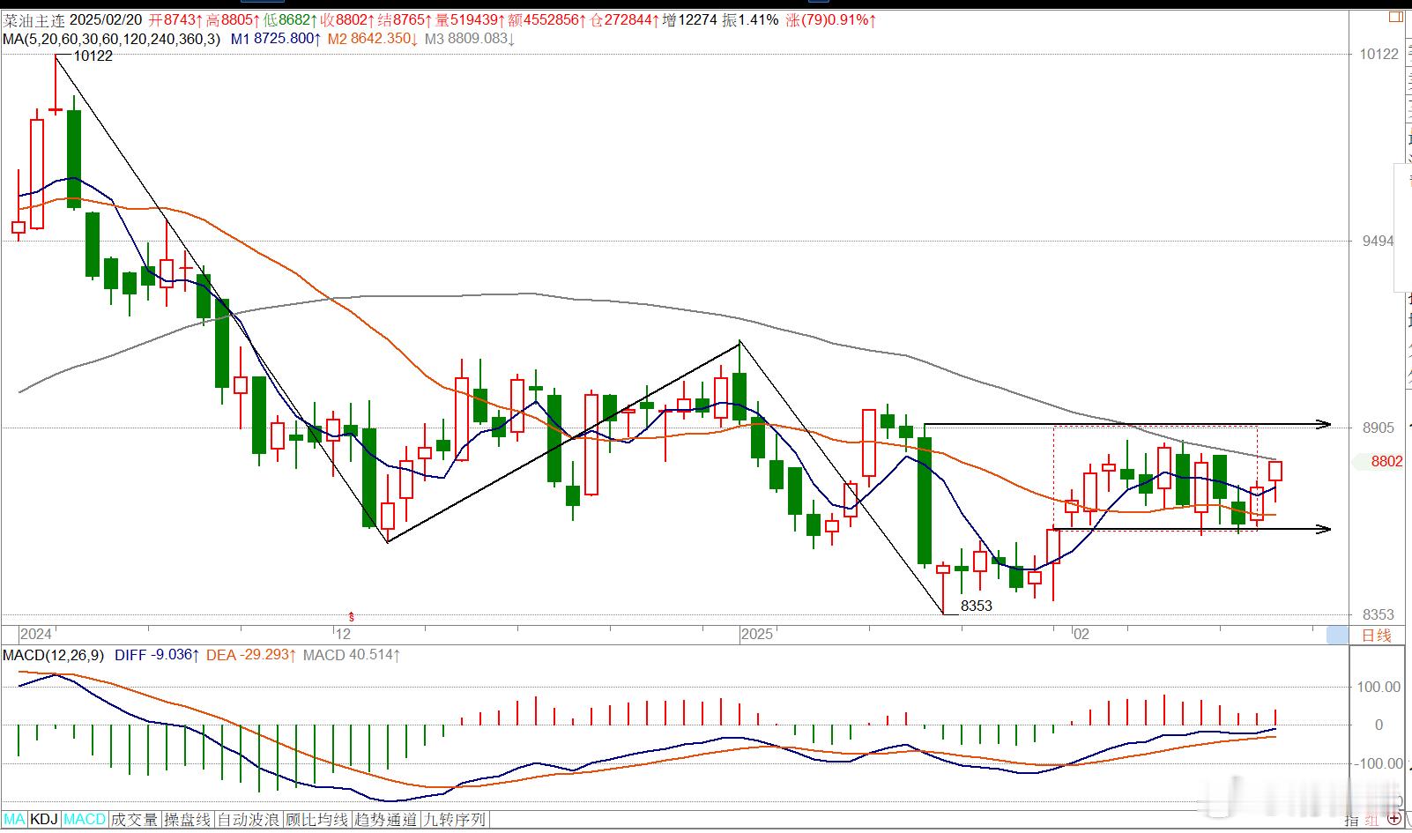Click the M3 8809.083 average value

[x=470, y=39]
